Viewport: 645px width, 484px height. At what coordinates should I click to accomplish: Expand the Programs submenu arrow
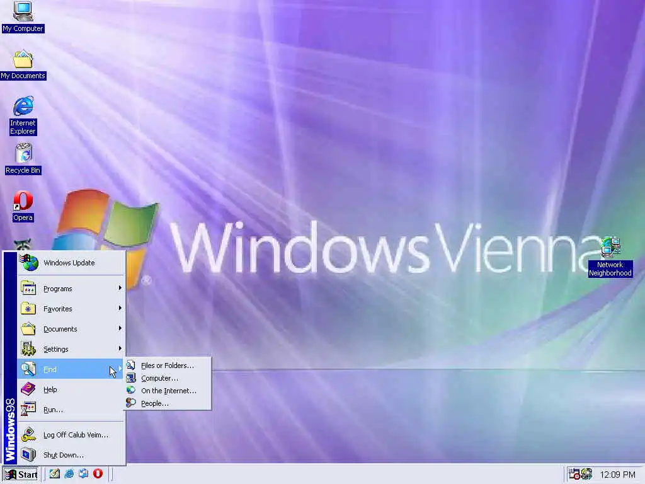(120, 288)
